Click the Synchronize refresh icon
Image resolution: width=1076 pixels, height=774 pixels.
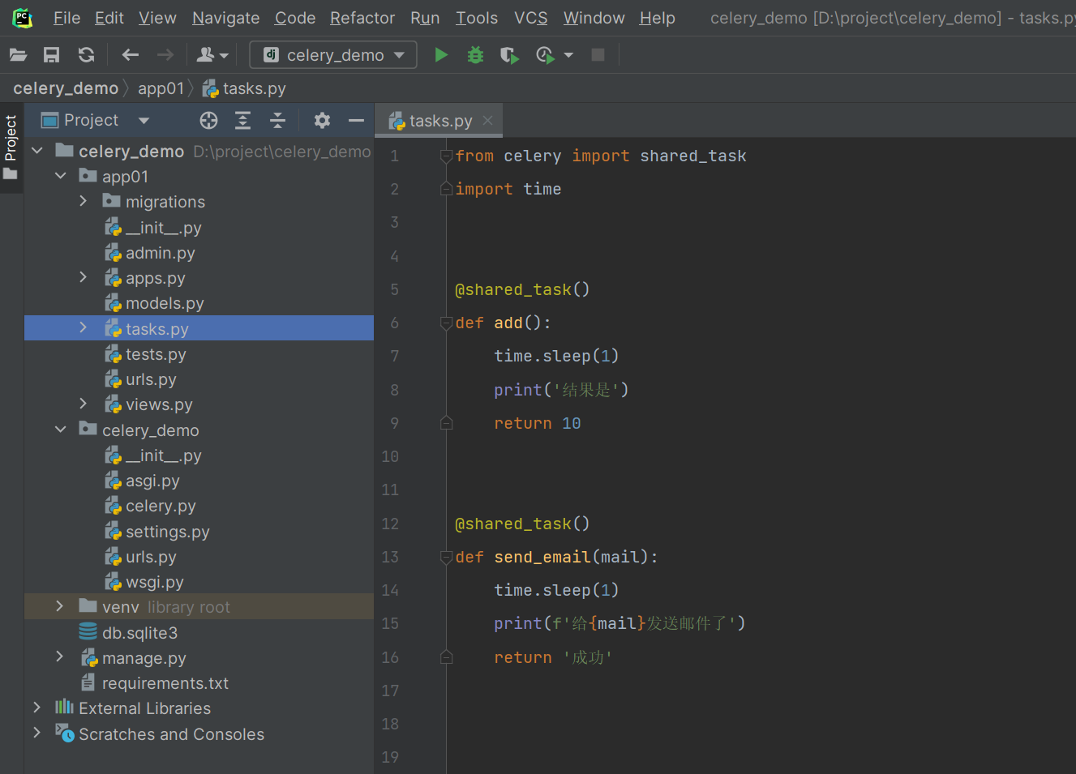[x=86, y=55]
